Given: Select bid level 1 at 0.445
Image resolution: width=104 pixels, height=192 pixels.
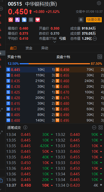Looking at the screenshot, I should [x=31, y=70].
